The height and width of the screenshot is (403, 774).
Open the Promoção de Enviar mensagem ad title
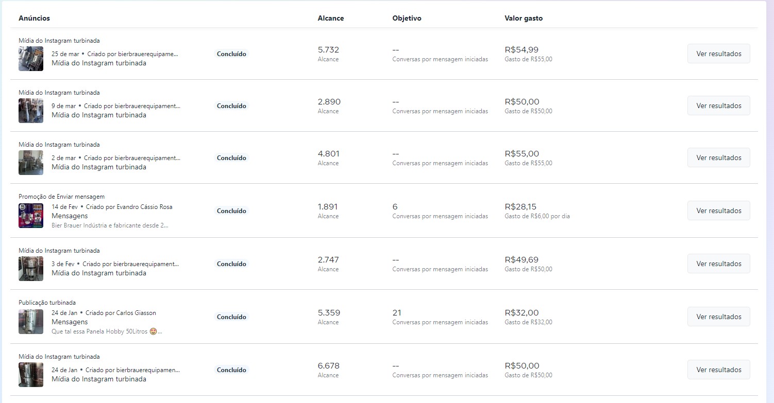(61, 197)
